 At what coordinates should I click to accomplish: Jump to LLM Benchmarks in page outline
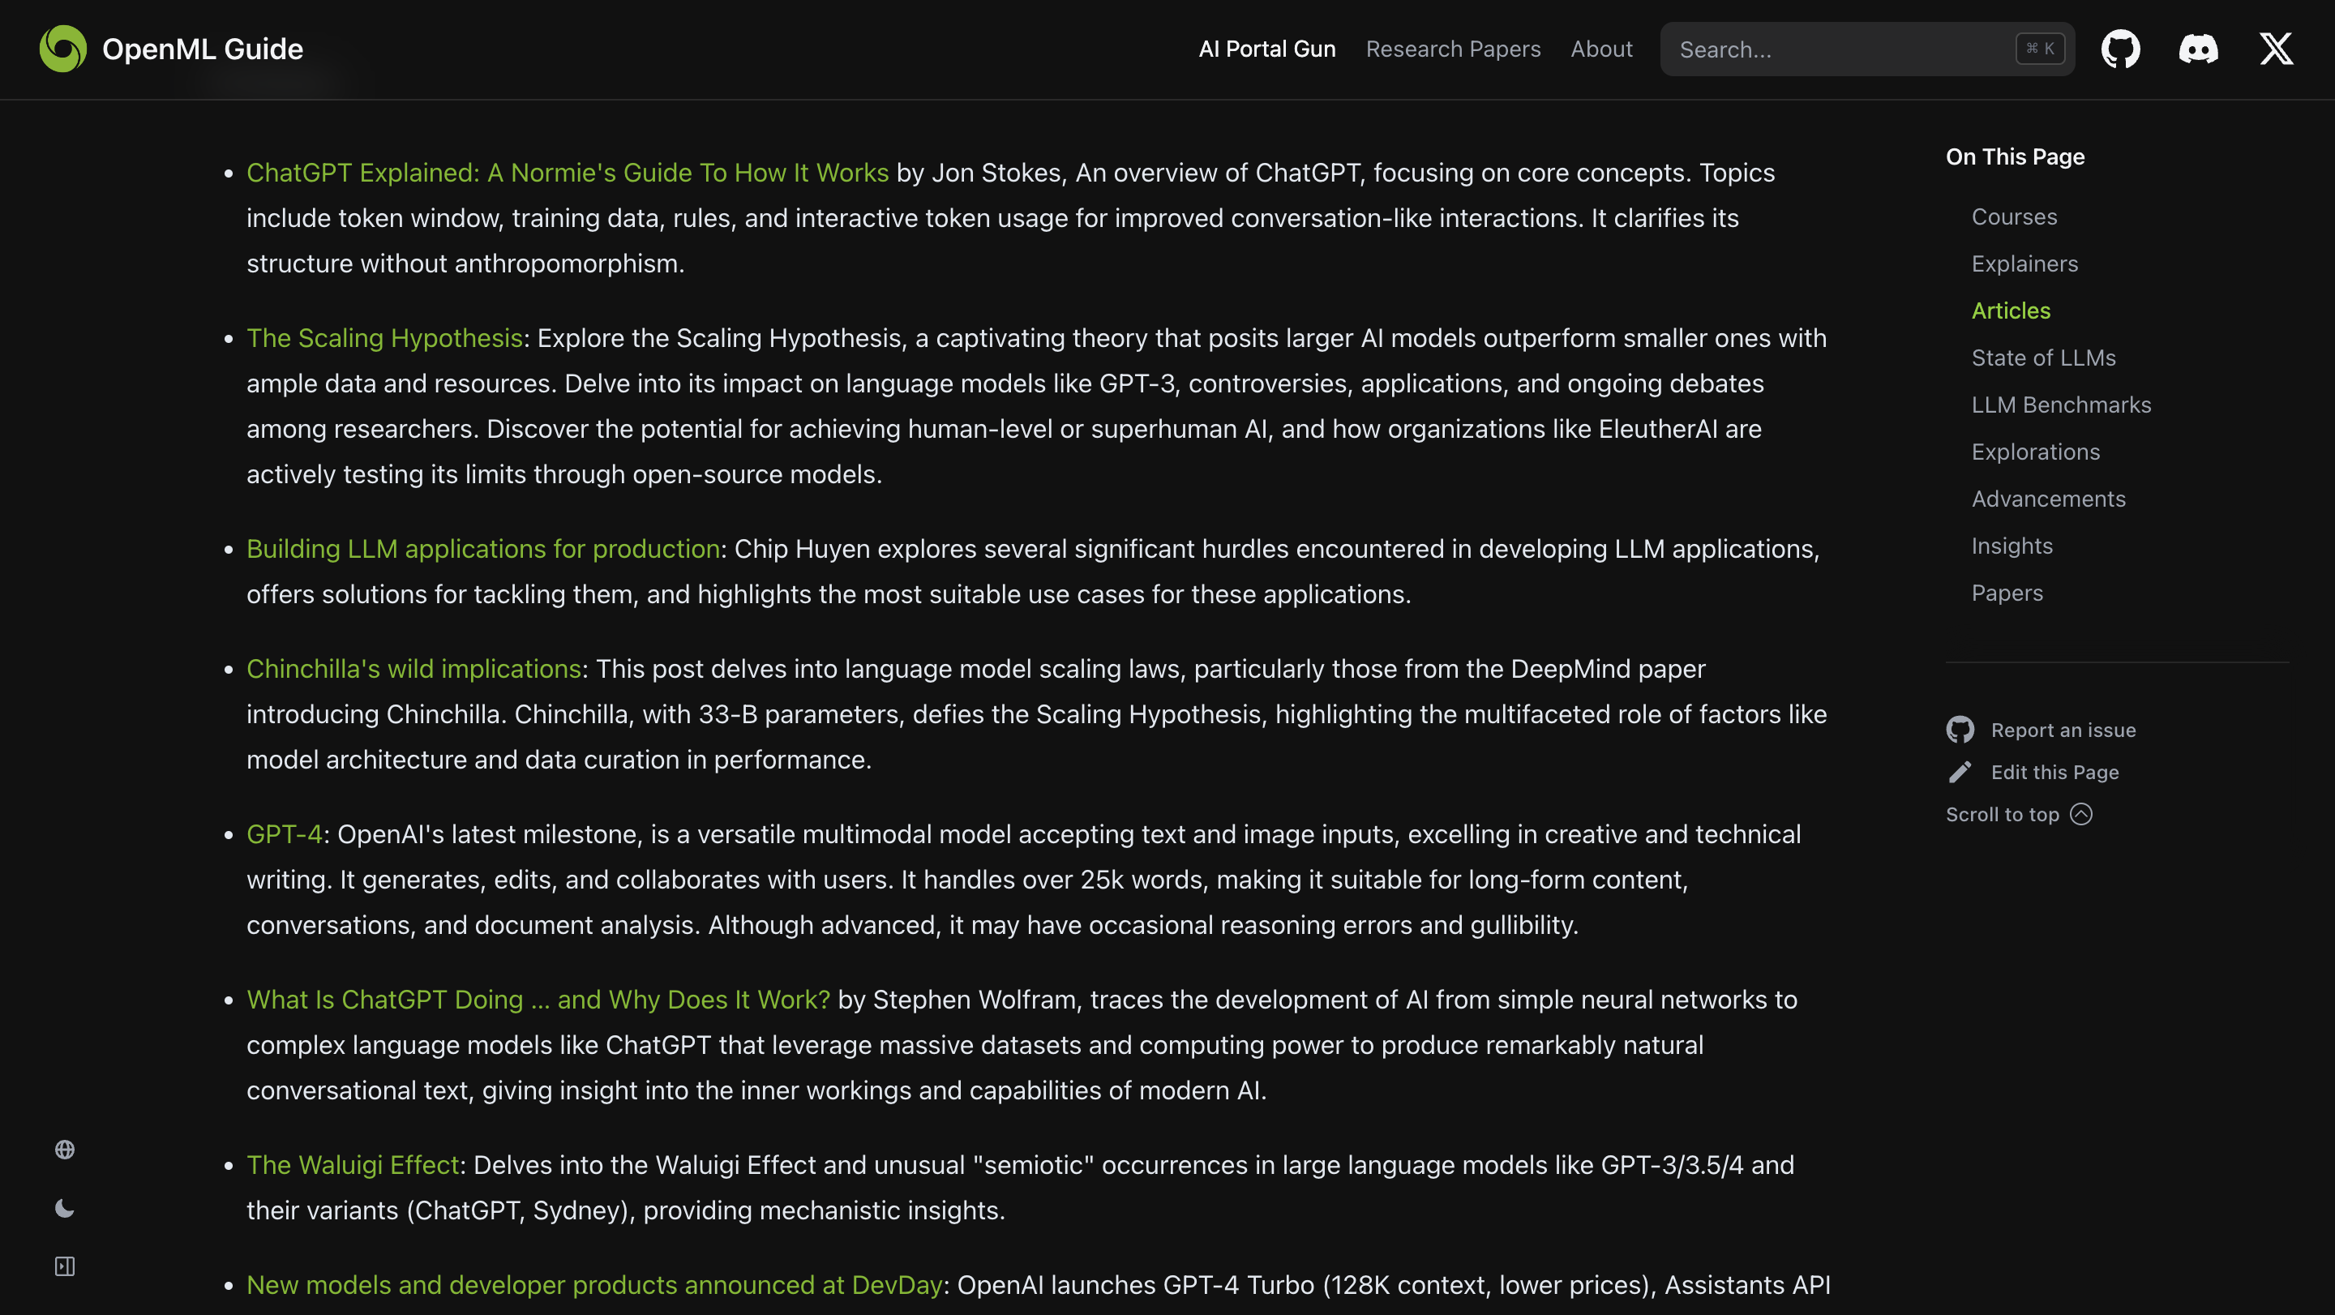(x=2060, y=405)
